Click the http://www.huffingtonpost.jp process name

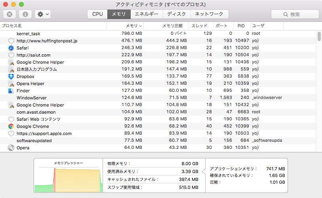click(47, 41)
